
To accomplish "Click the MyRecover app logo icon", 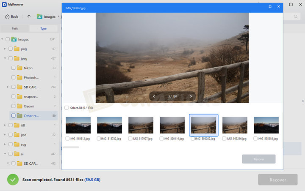I will [4, 4].
